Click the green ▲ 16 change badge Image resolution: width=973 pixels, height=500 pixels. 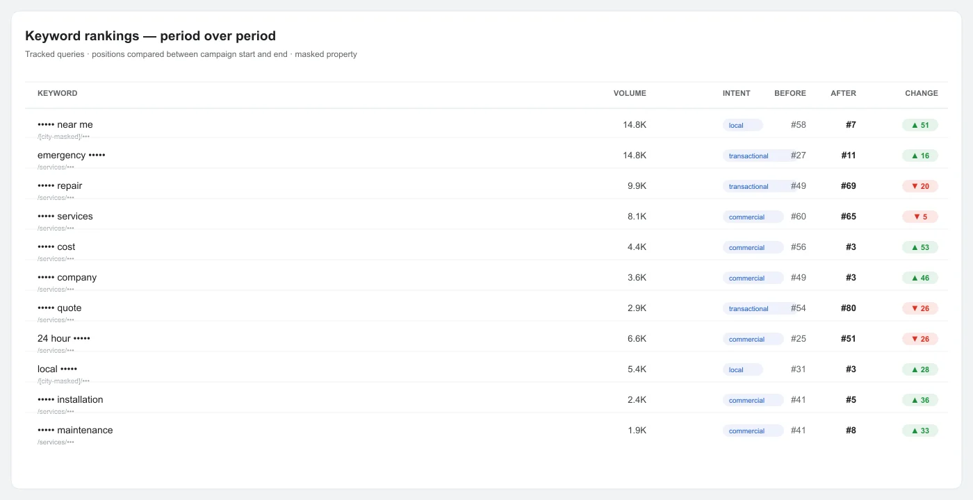[920, 156]
